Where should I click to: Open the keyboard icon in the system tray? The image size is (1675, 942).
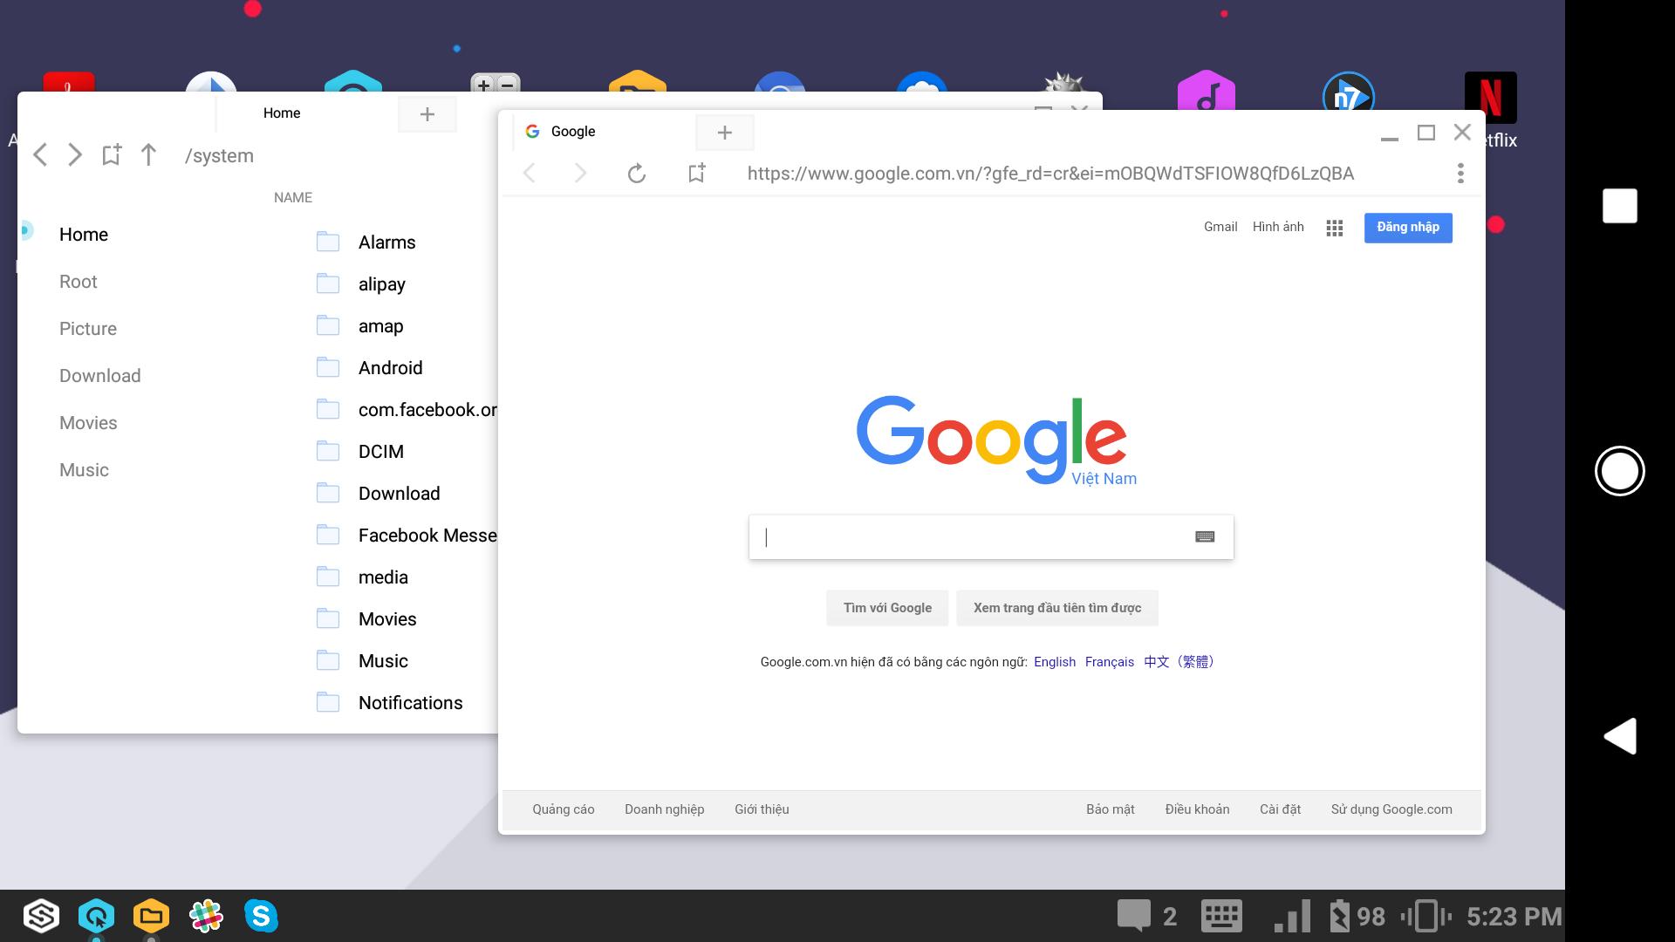tap(1221, 916)
